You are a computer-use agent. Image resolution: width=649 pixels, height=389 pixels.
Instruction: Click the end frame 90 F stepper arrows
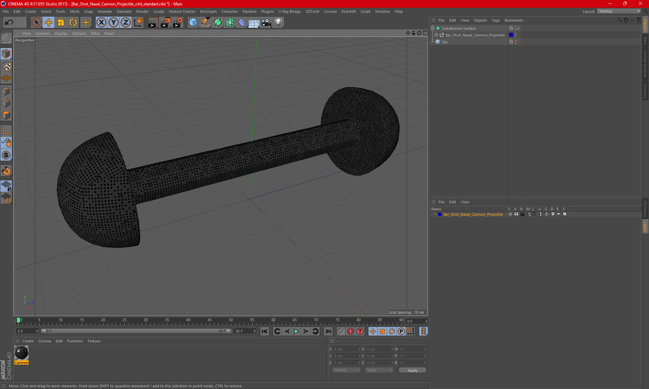255,331
